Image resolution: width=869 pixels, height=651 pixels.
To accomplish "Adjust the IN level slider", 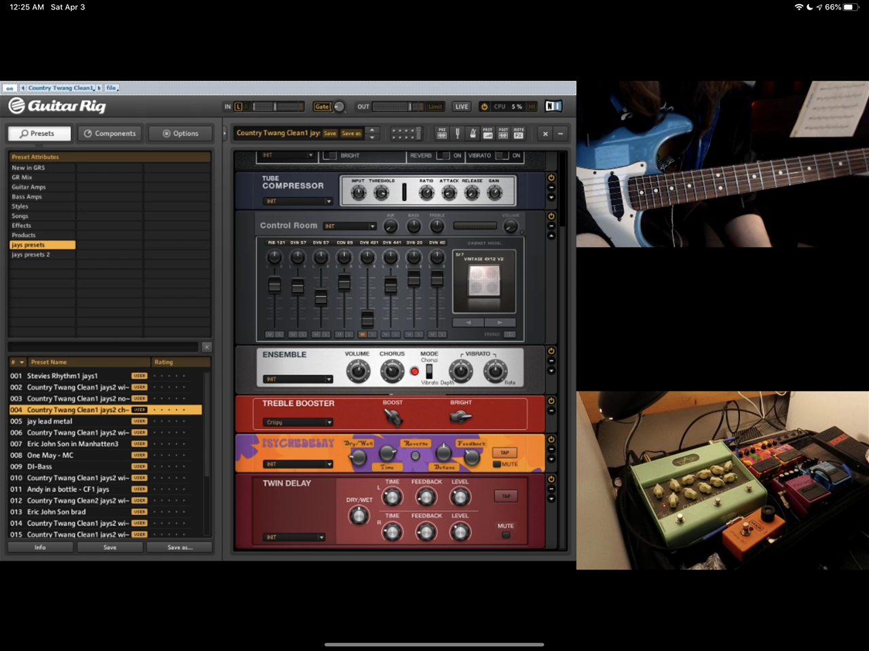I will (274, 107).
